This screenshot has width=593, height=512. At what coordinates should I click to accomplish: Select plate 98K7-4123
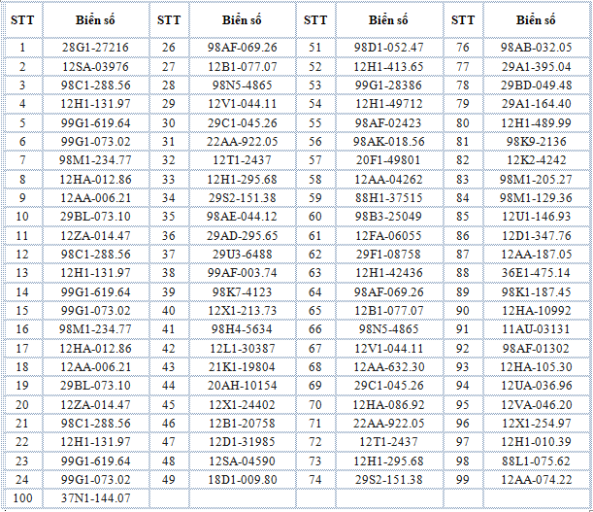pyautogui.click(x=242, y=291)
